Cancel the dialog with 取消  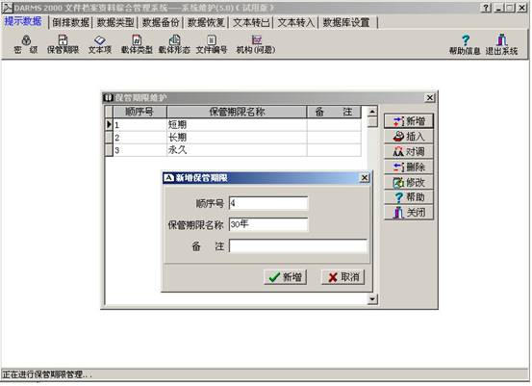(x=343, y=277)
